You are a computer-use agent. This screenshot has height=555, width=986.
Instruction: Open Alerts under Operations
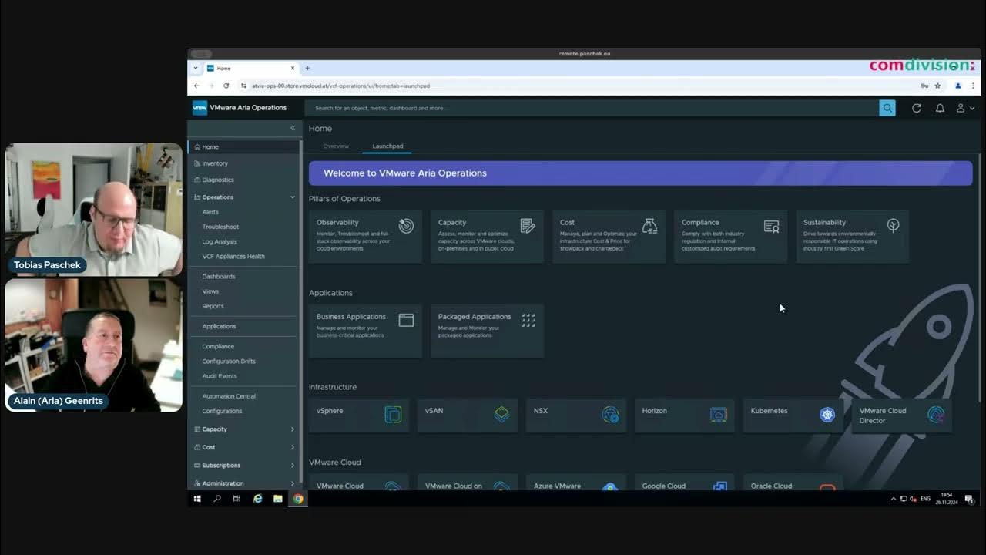[210, 212]
